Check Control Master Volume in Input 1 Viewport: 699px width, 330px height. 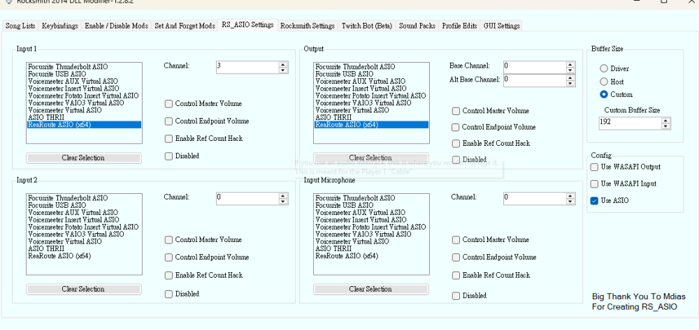tap(168, 105)
